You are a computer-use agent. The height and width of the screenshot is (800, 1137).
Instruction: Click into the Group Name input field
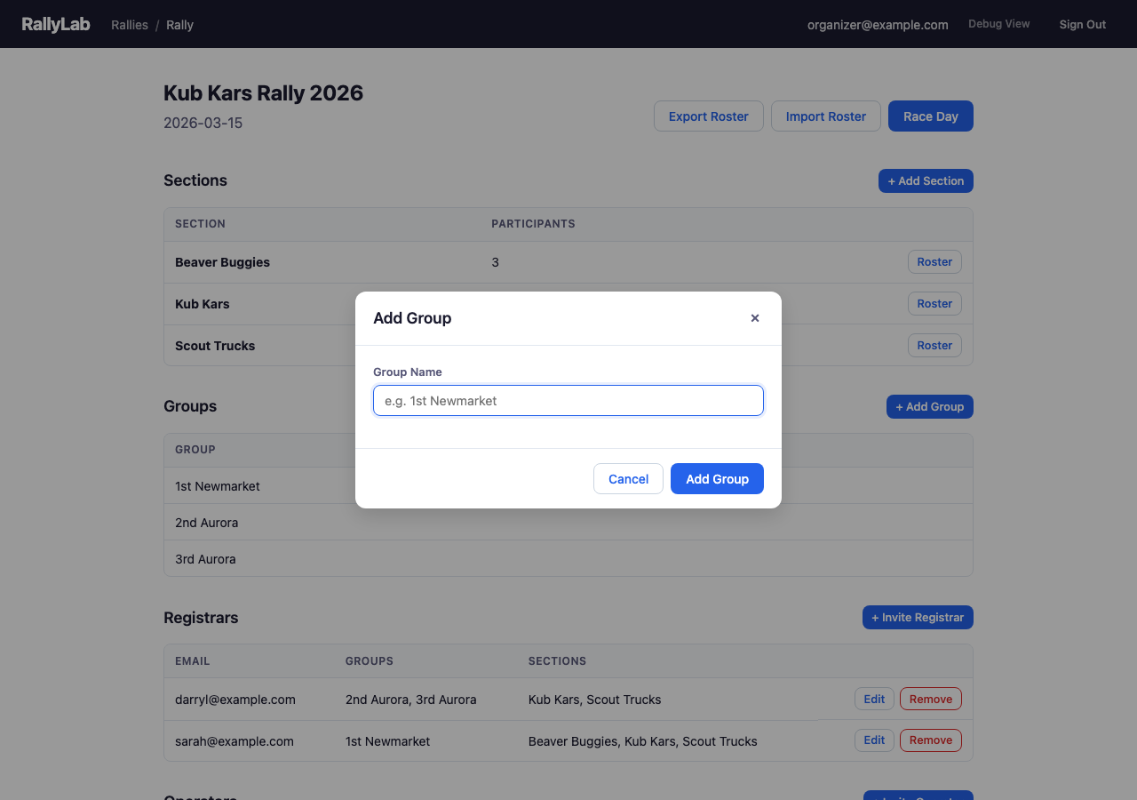pos(568,400)
